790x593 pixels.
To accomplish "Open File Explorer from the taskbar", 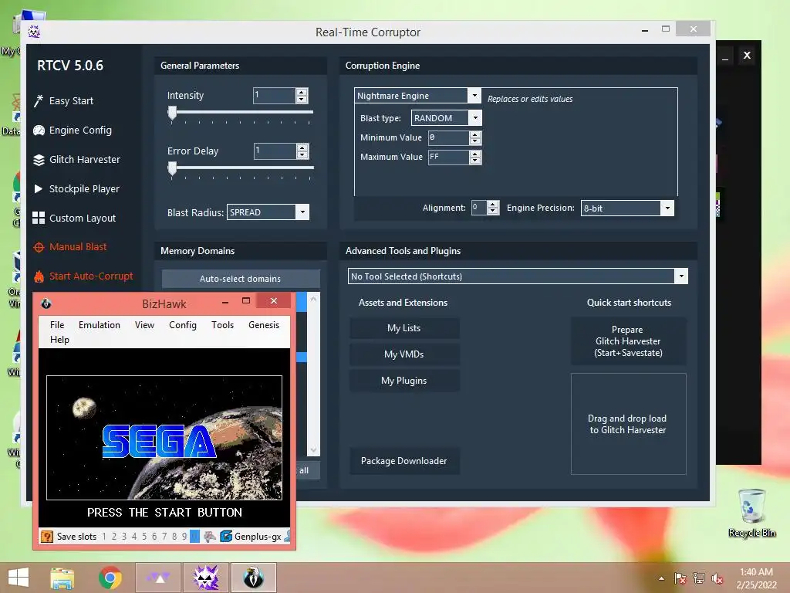I will [62, 578].
